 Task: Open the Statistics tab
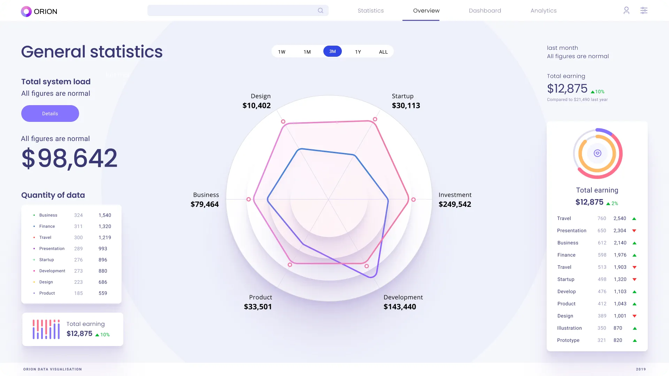coord(370,11)
